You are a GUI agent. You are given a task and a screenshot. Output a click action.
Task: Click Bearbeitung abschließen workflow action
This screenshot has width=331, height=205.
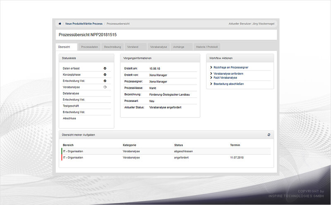(x=229, y=84)
